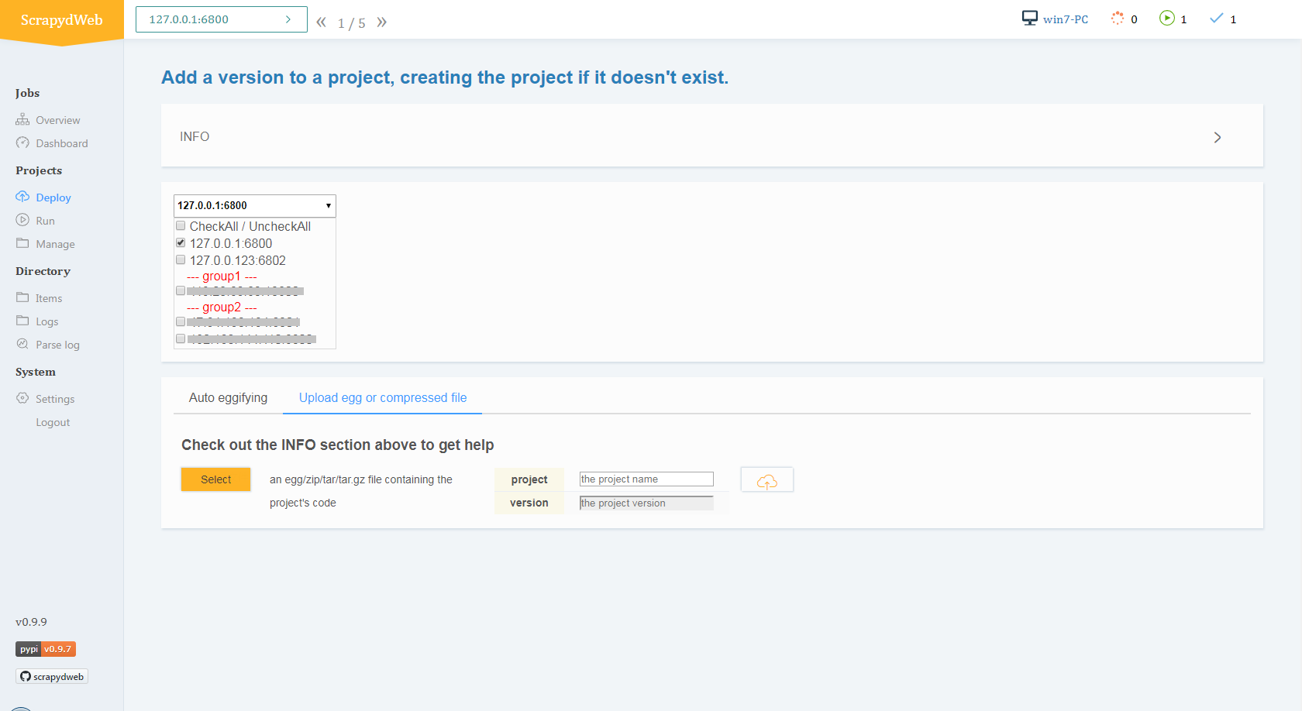This screenshot has height=711, width=1302.
Task: Click the ScrapydWeb logo
Action: tap(62, 20)
